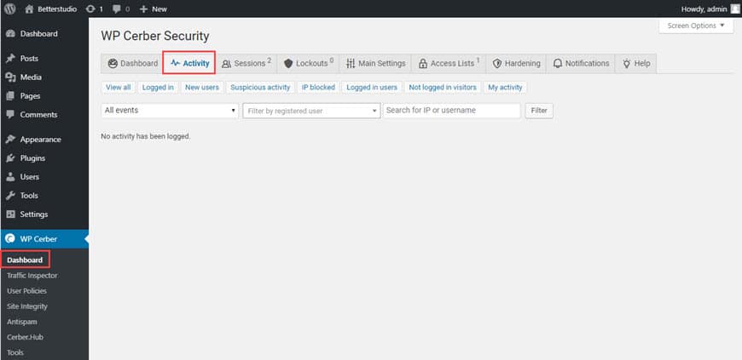Click the Settings icon in sidebar
Viewport: 742px width, 360px height.
pos(10,214)
